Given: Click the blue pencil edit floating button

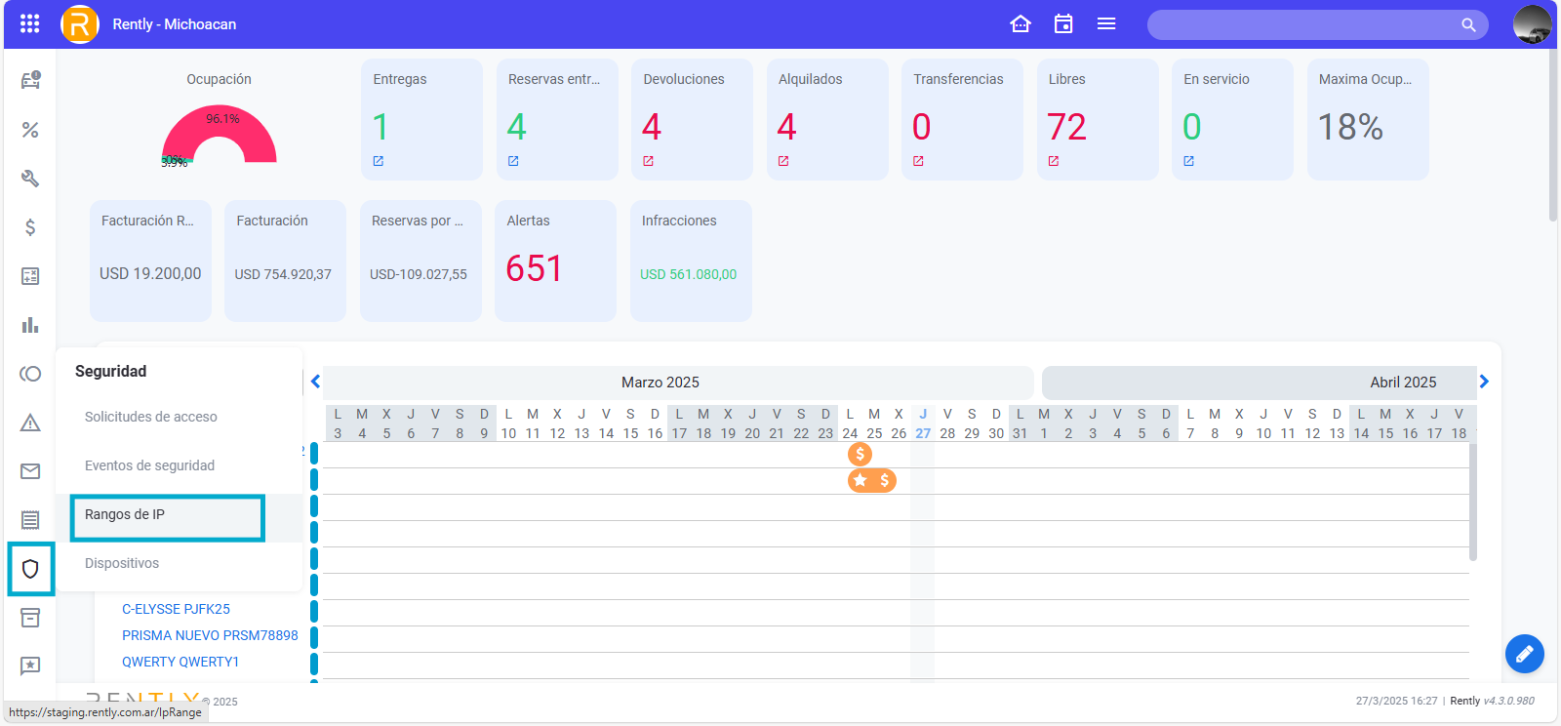Looking at the screenshot, I should point(1524,654).
